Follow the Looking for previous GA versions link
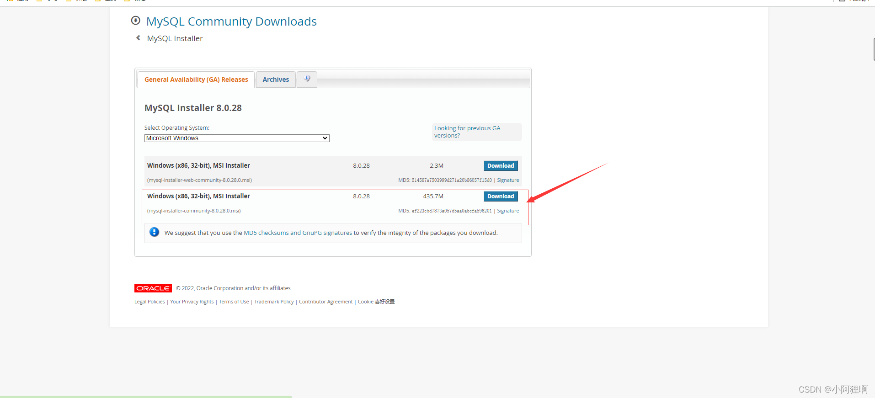Image resolution: width=875 pixels, height=398 pixels. [467, 132]
